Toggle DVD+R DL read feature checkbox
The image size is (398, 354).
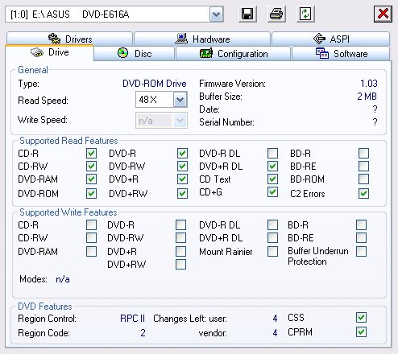coord(272,167)
